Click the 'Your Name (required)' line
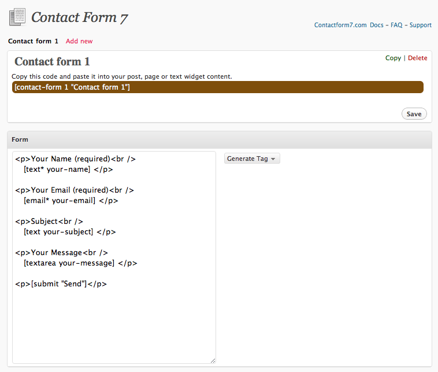Viewport: 438px width, 372px height. coord(76,159)
